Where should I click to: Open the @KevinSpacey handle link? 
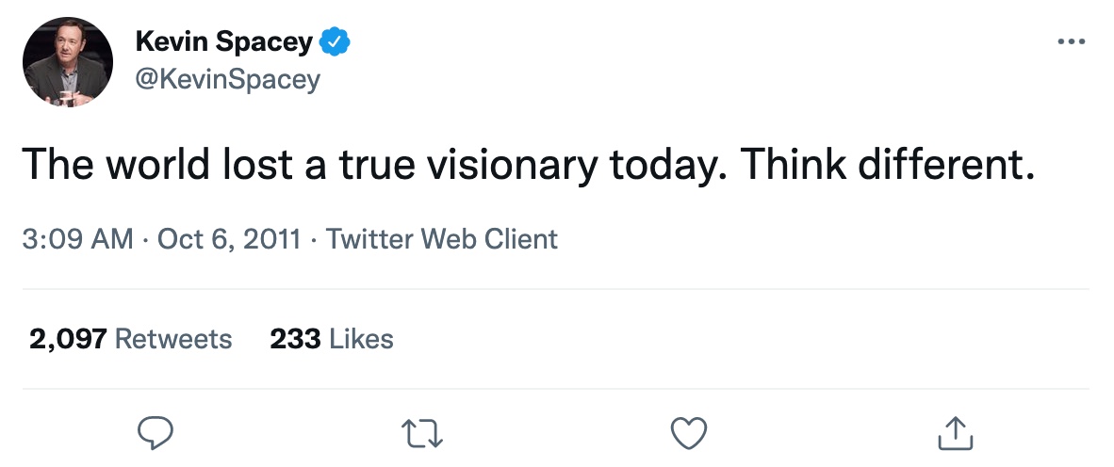point(227,79)
